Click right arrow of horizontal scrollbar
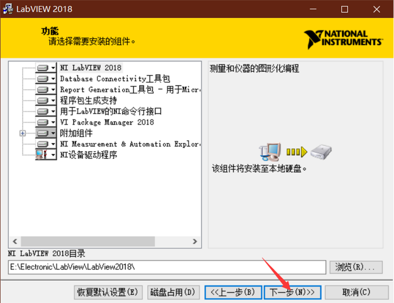Image resolution: width=394 pixels, height=303 pixels. 195,241
